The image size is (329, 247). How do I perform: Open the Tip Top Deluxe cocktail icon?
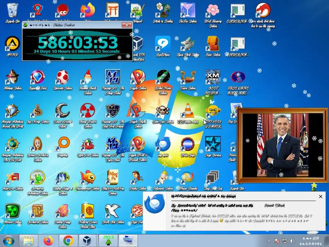(188, 11)
